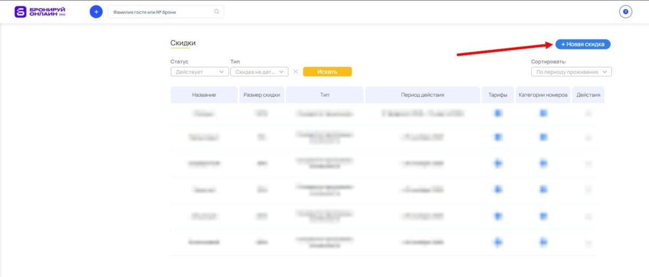Image resolution: width=649 pixels, height=277 pixels.
Task: Click first row's Категории номеров icon
Action: pyautogui.click(x=543, y=113)
